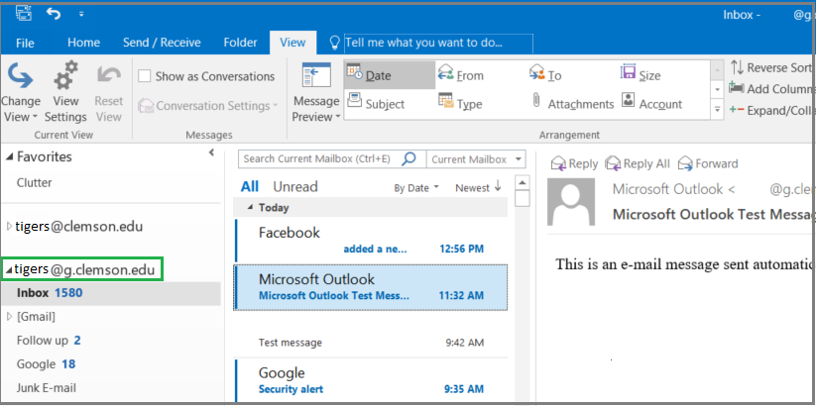The image size is (816, 406).
Task: Collapse the Favorites section
Action: click(x=9, y=157)
